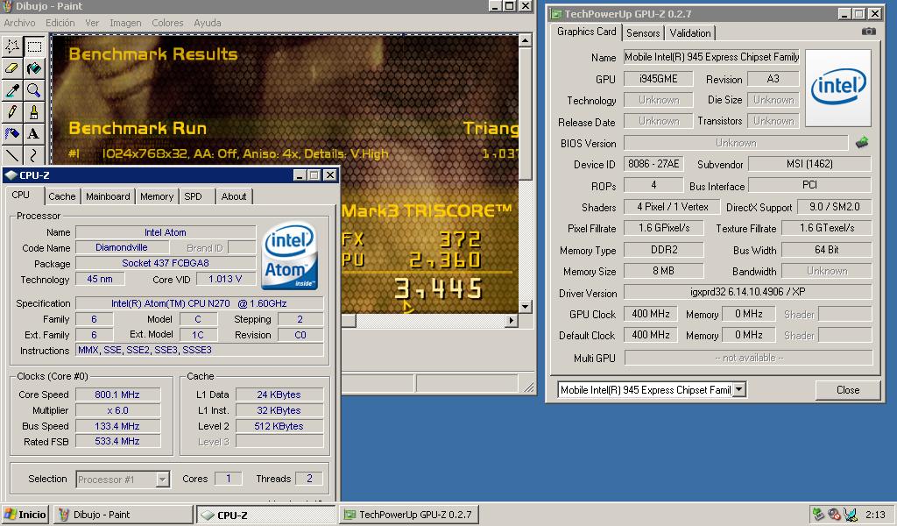Click the GPU Name field in GPU-Z
The height and width of the screenshot is (526, 897).
click(711, 57)
